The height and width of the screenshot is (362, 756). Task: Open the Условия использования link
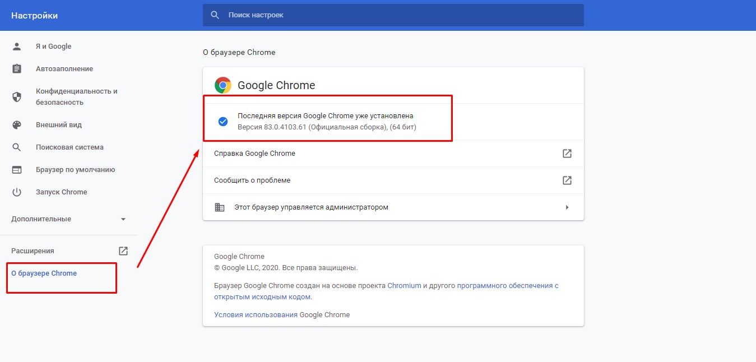[x=256, y=315]
